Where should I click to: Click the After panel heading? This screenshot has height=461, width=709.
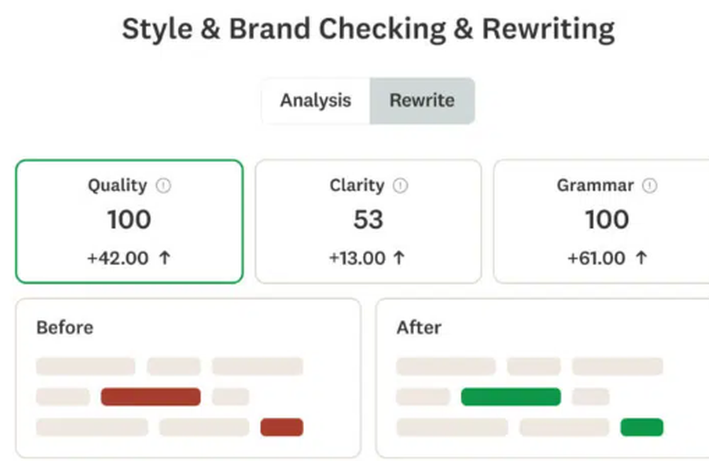(x=419, y=328)
